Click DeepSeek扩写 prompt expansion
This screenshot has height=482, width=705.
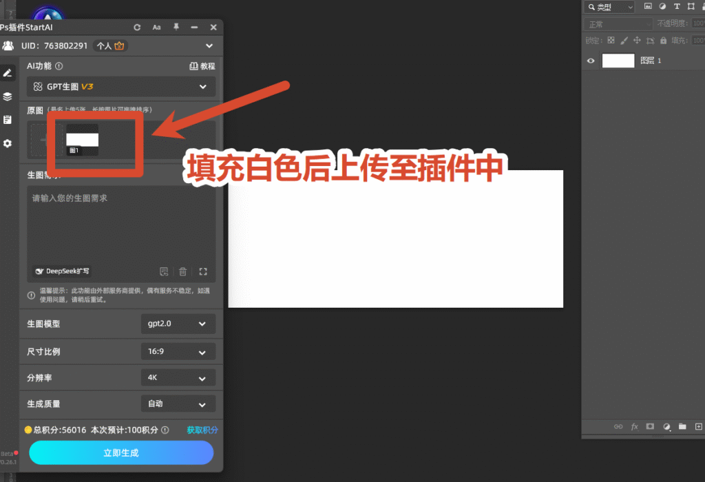tap(63, 271)
